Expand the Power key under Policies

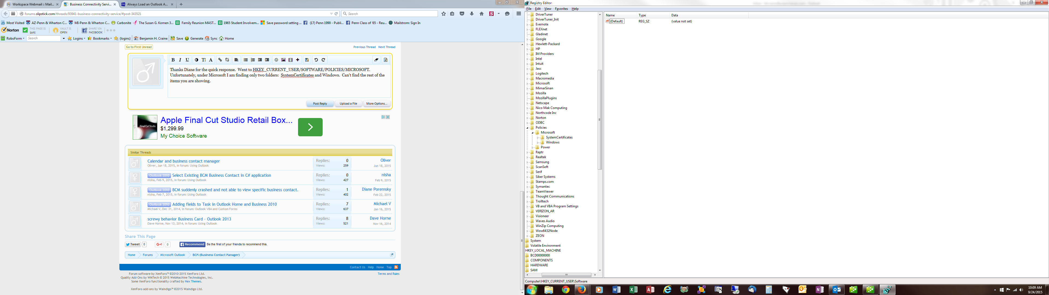533,147
